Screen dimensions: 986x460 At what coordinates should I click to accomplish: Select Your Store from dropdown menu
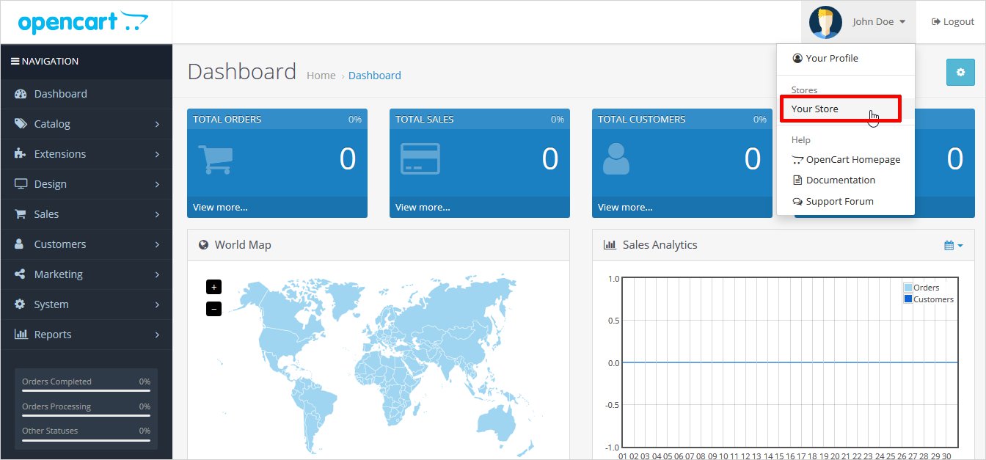(814, 109)
